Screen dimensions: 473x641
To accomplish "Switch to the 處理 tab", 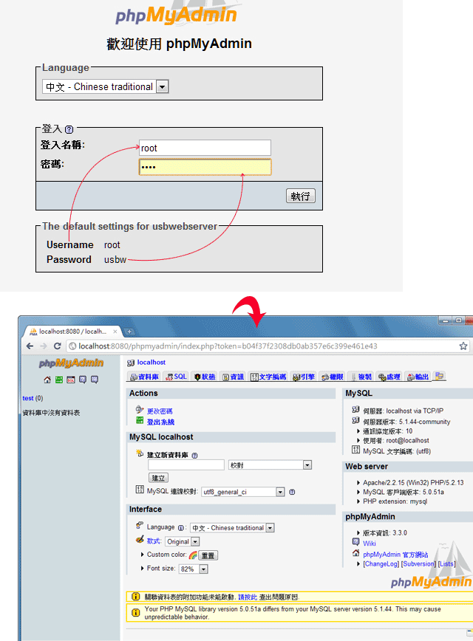I will coord(389,377).
